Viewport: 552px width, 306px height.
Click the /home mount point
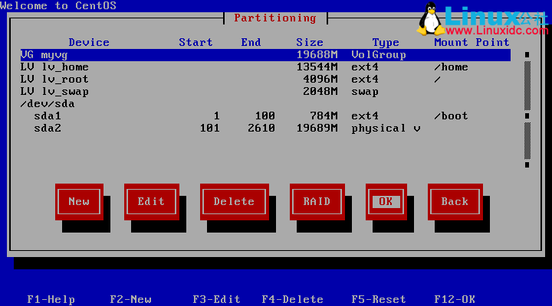point(452,67)
